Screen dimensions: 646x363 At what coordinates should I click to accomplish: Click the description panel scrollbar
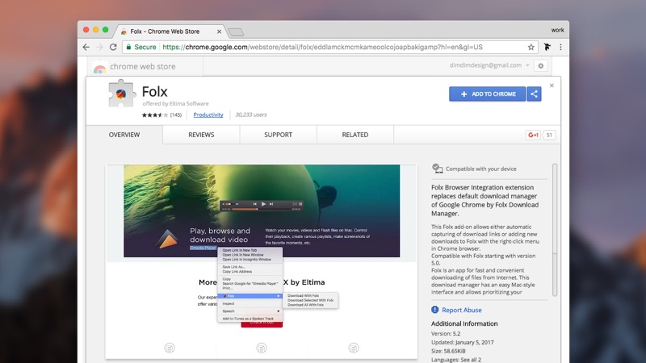point(555,230)
